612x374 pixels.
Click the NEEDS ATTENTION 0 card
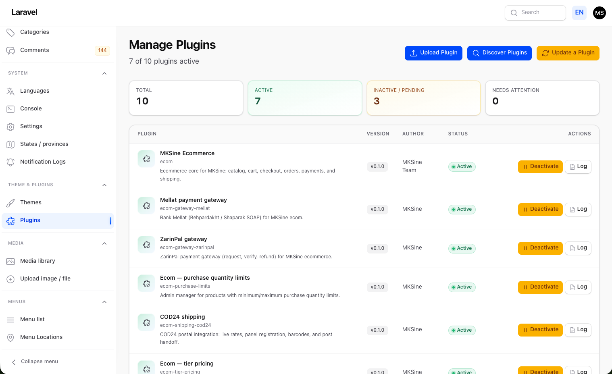click(x=542, y=98)
